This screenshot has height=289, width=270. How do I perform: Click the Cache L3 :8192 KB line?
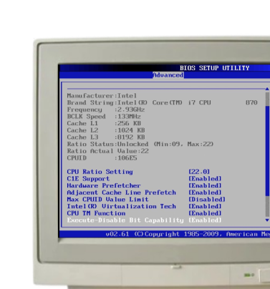pos(106,137)
